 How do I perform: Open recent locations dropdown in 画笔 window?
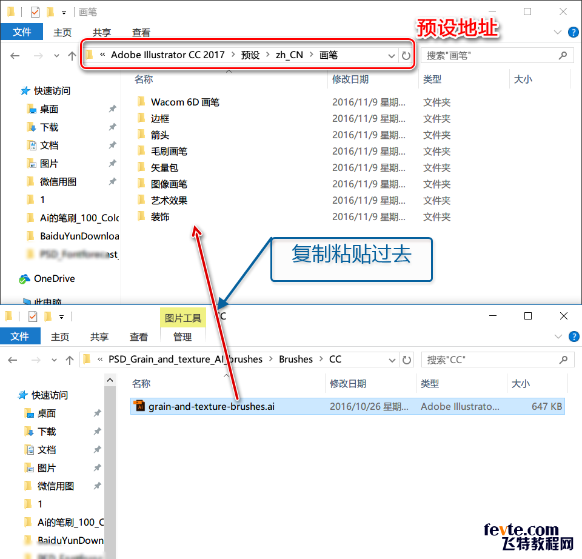[x=56, y=56]
